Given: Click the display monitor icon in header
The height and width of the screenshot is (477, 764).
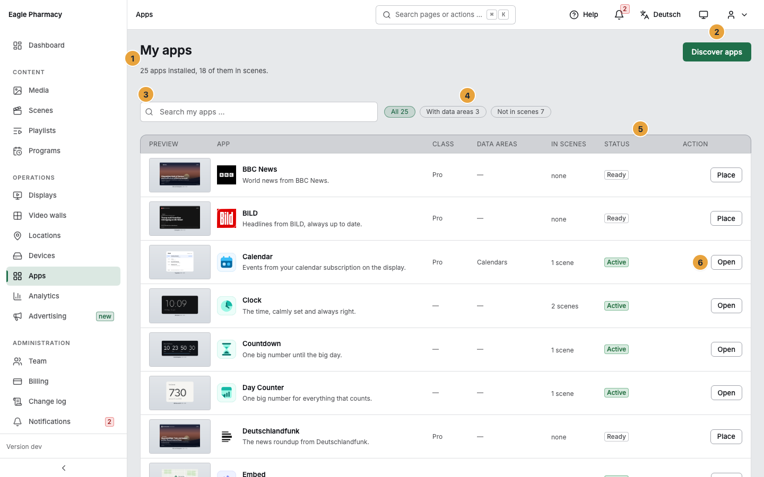Looking at the screenshot, I should point(704,15).
